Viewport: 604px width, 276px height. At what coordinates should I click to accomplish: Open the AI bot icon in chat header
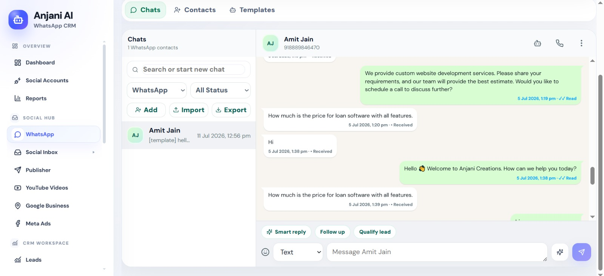tap(538, 43)
